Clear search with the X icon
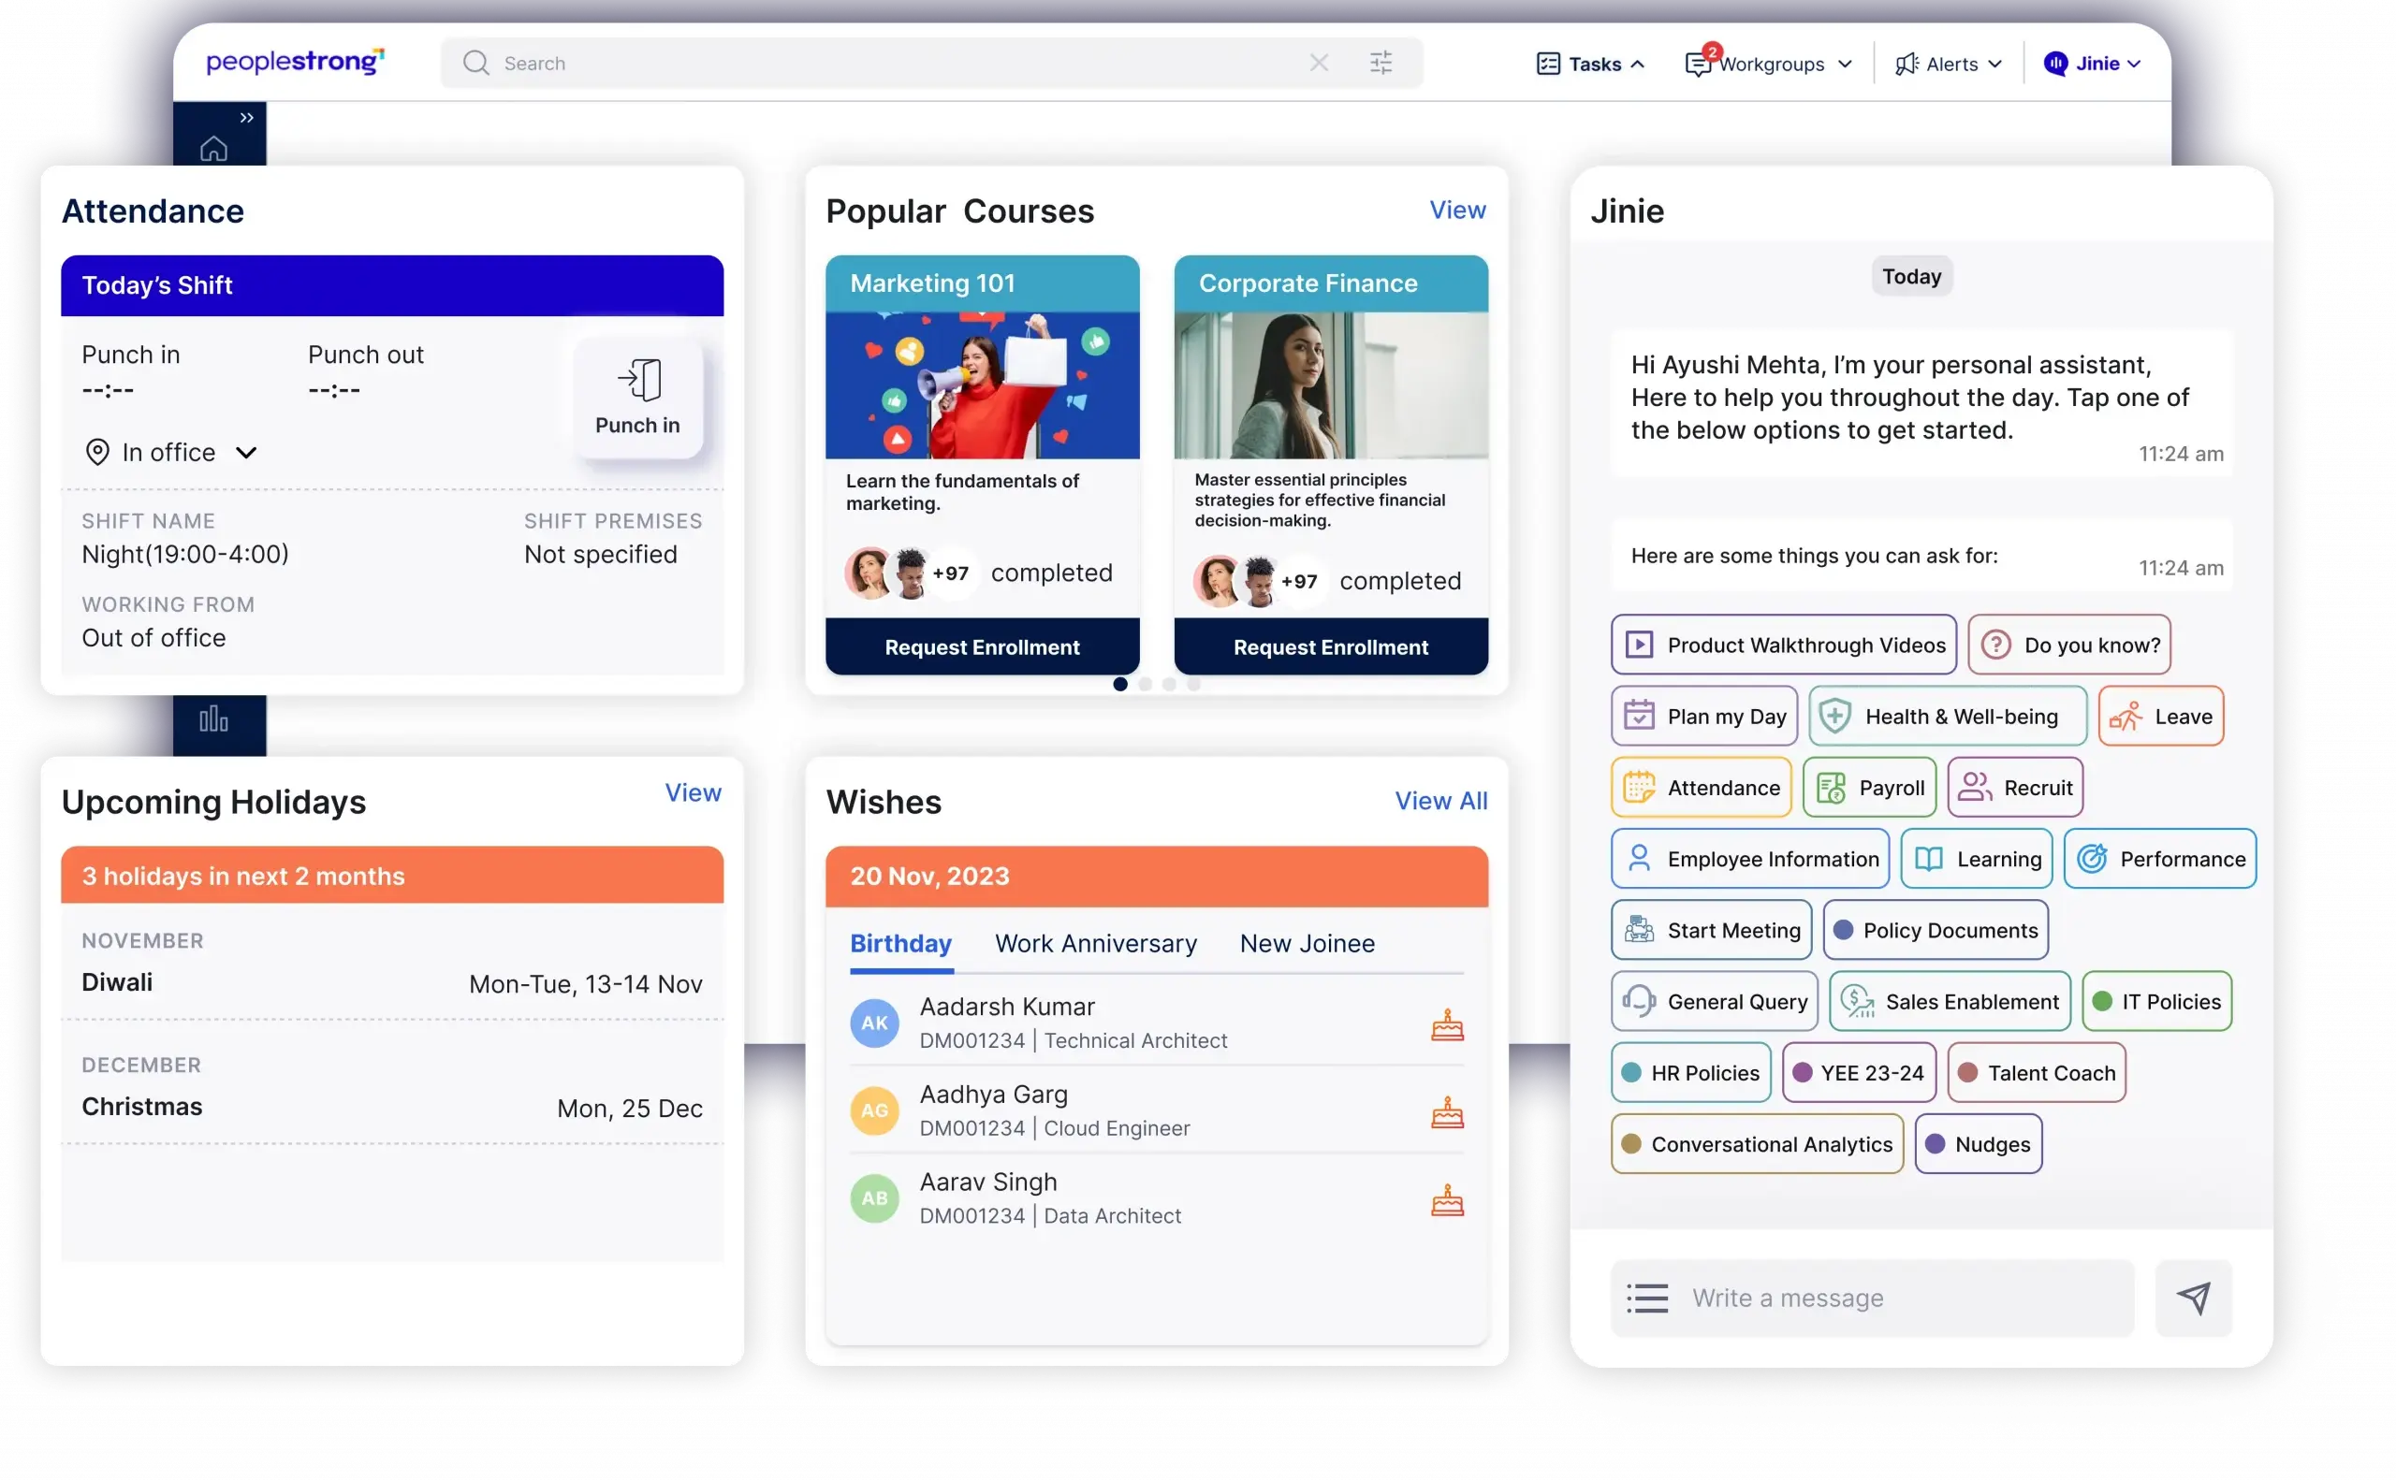The image size is (2396, 1480). tap(1319, 64)
